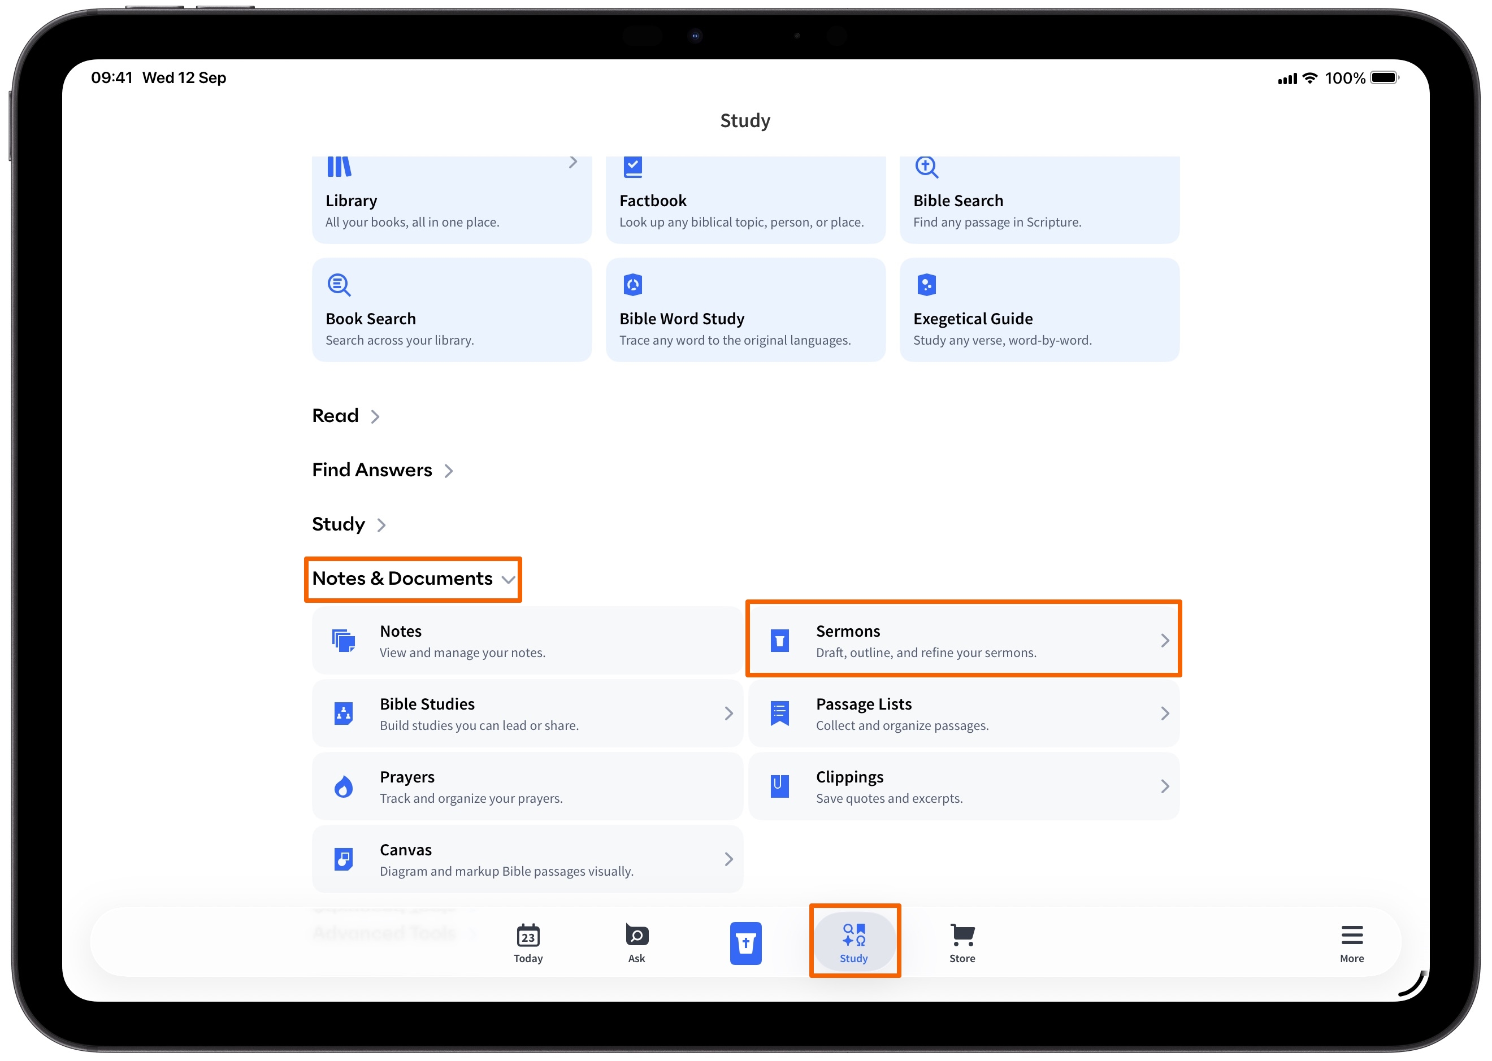The image size is (1492, 1061).
Task: Tap the Exegetical Guide icon
Action: coord(927,285)
